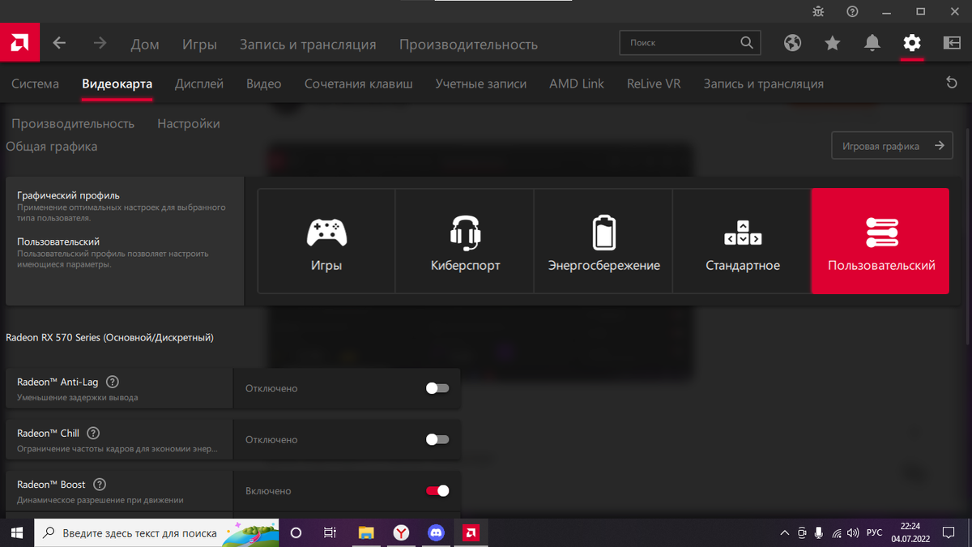972x547 pixels.
Task: Open the Дом tab
Action: pyautogui.click(x=145, y=45)
